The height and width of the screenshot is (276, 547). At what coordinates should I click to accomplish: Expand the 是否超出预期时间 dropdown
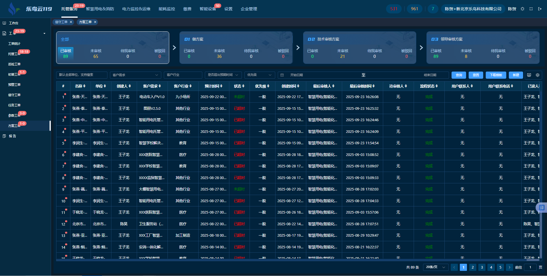223,75
